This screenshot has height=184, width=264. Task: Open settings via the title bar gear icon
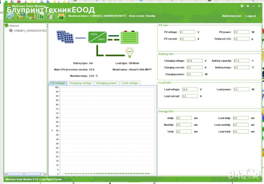242,6
